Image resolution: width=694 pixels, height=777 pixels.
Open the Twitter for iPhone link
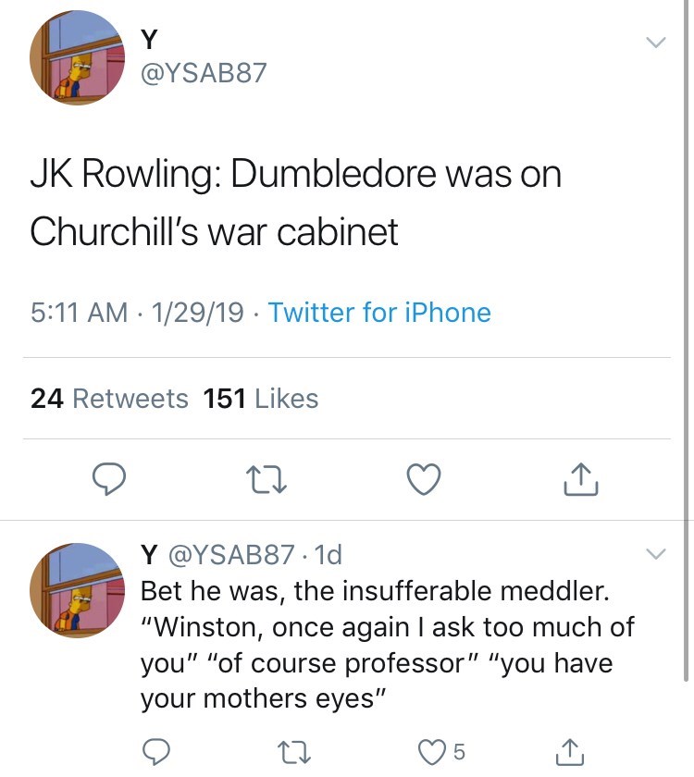(x=379, y=313)
